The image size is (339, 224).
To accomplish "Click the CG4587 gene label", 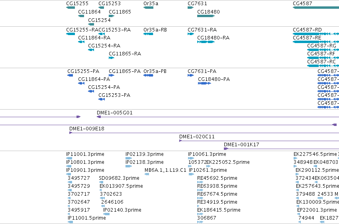I will point(302,4).
